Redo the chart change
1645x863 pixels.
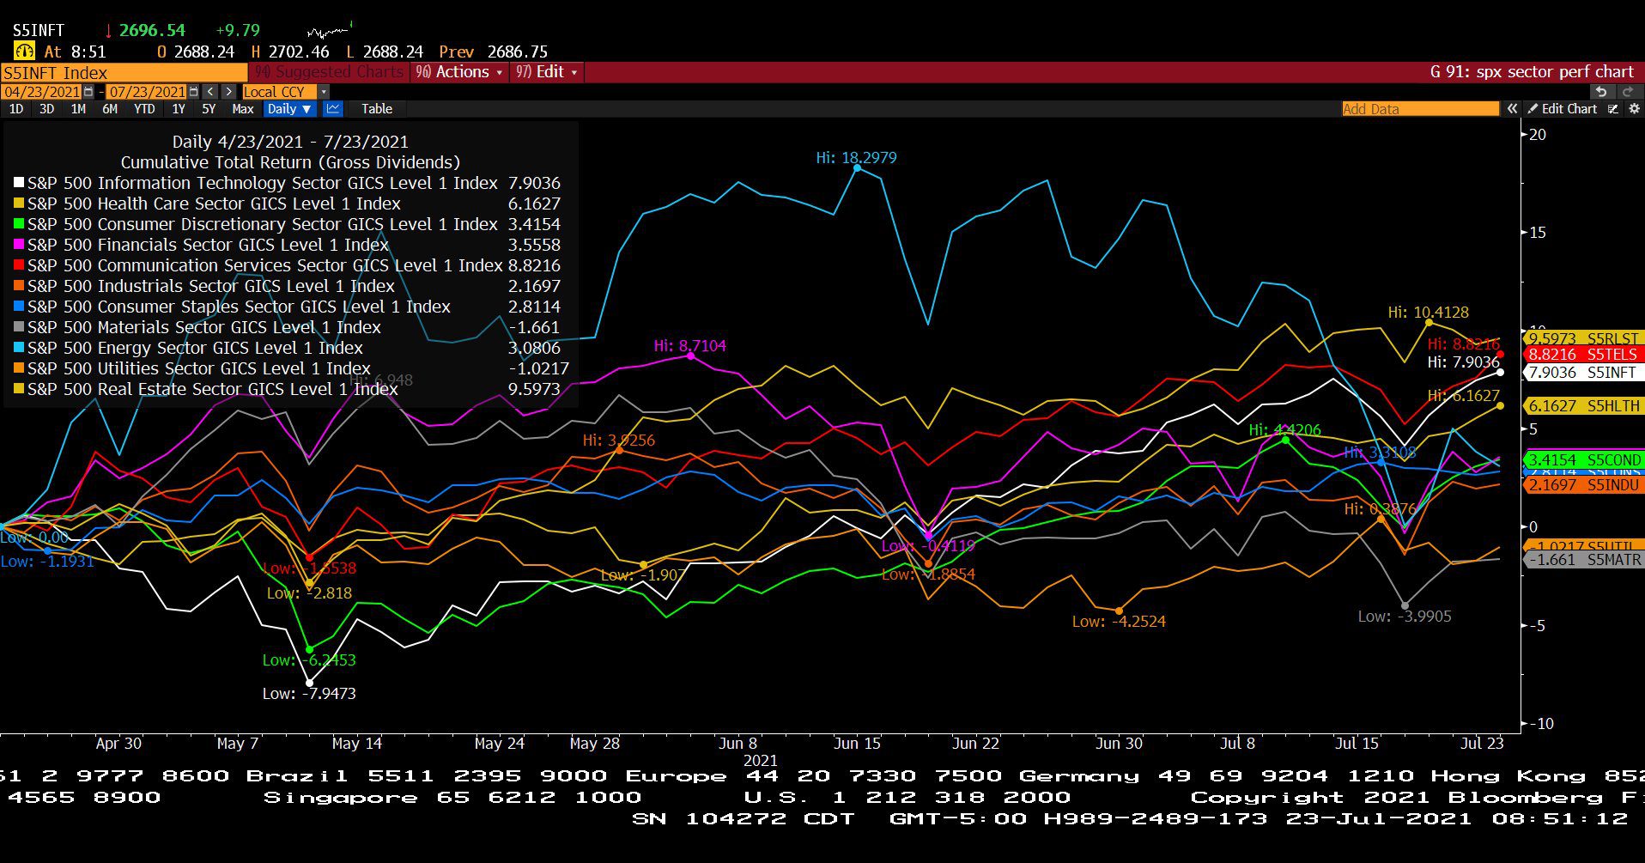point(1628,92)
